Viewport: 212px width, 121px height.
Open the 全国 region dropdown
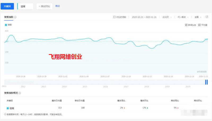pyautogui.click(x=198, y=17)
